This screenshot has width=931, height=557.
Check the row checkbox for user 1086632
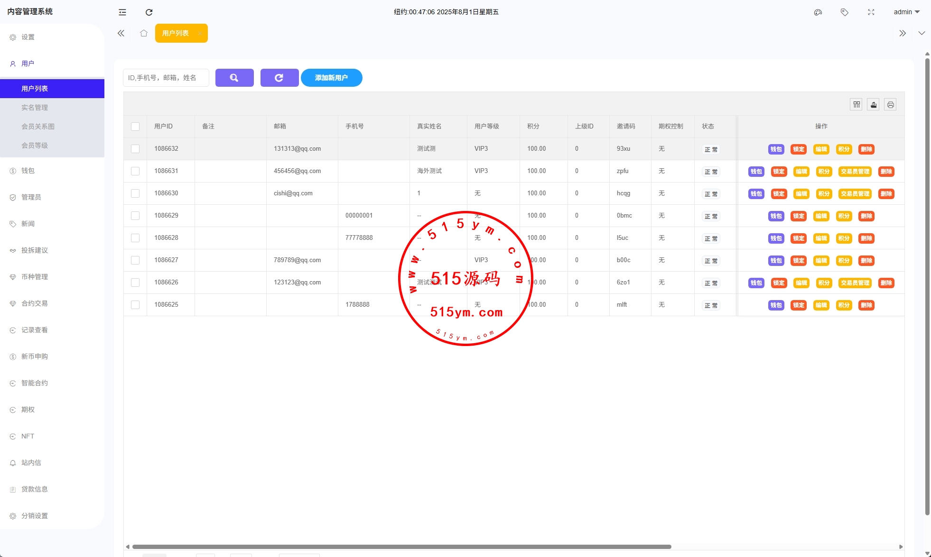(x=135, y=149)
